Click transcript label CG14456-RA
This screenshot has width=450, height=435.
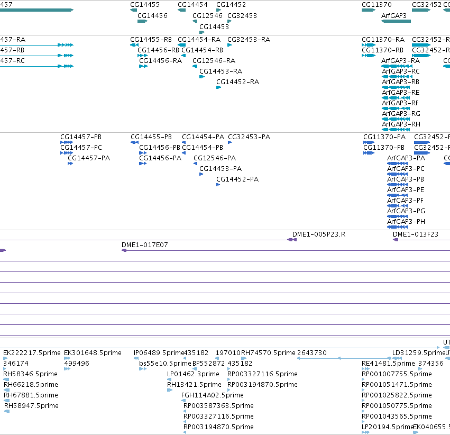160,60
